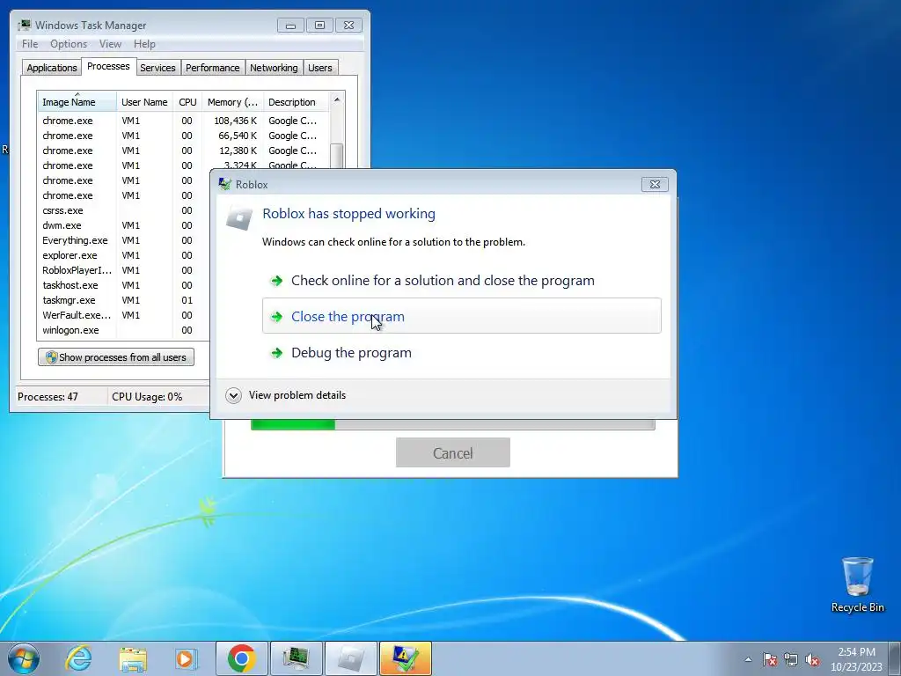Minimize the Task Manager window
This screenshot has height=676, width=901.
coord(290,26)
